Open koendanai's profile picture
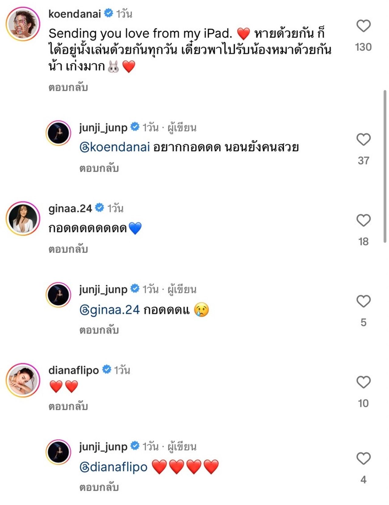389x505 pixels. pos(23,24)
